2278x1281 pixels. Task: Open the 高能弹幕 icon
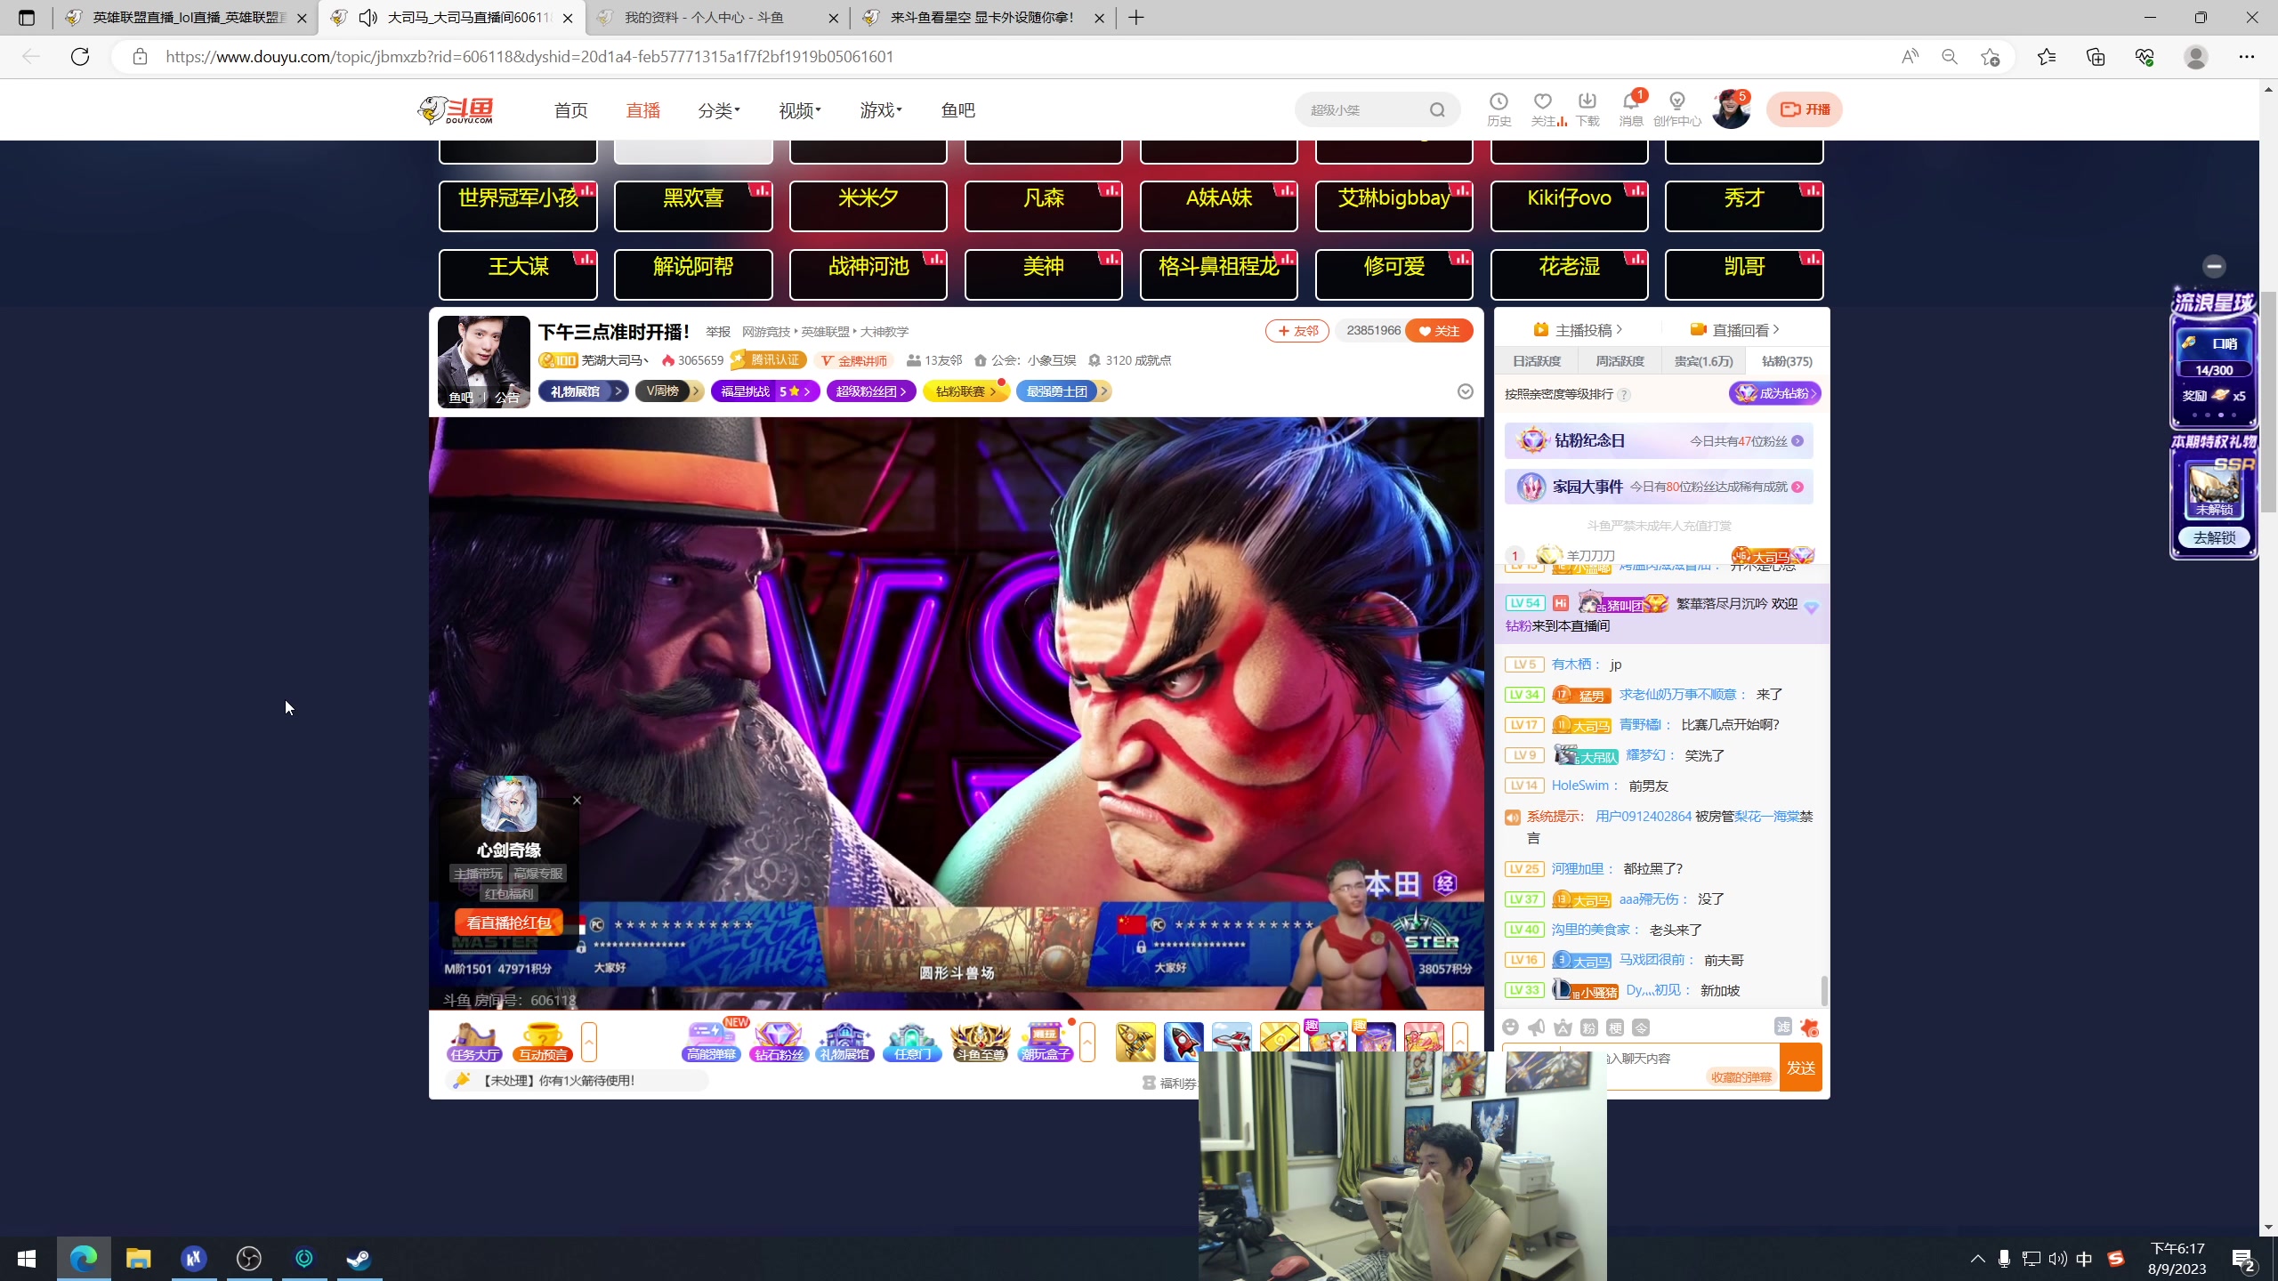[711, 1042]
